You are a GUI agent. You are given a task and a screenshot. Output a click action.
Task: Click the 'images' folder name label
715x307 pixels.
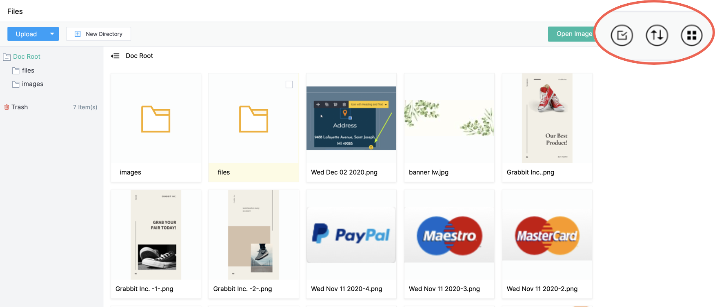pyautogui.click(x=131, y=172)
